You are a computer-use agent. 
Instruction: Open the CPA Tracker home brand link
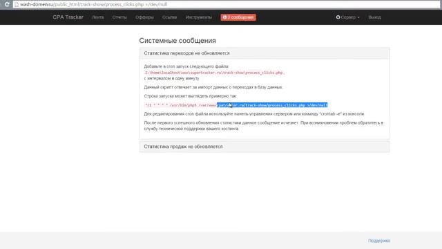(x=68, y=17)
